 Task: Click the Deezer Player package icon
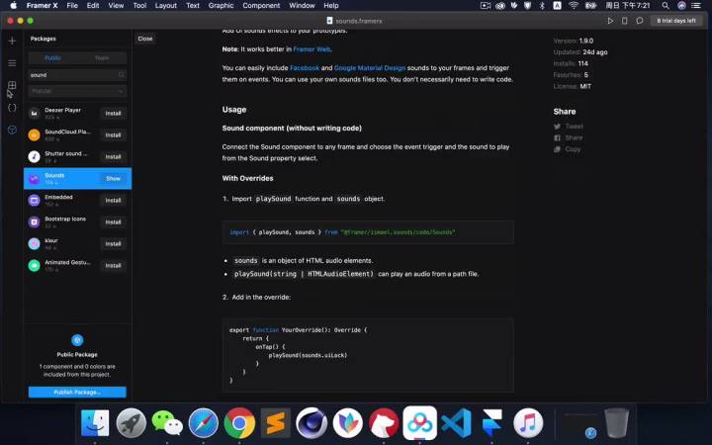[34, 113]
